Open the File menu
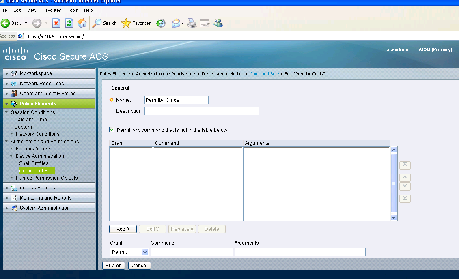The image size is (459, 279). pos(4,10)
